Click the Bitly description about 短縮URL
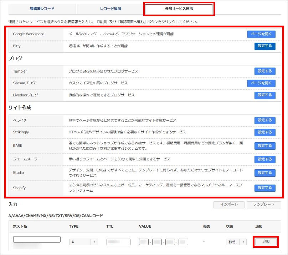This screenshot has height=255, width=288. [98, 46]
